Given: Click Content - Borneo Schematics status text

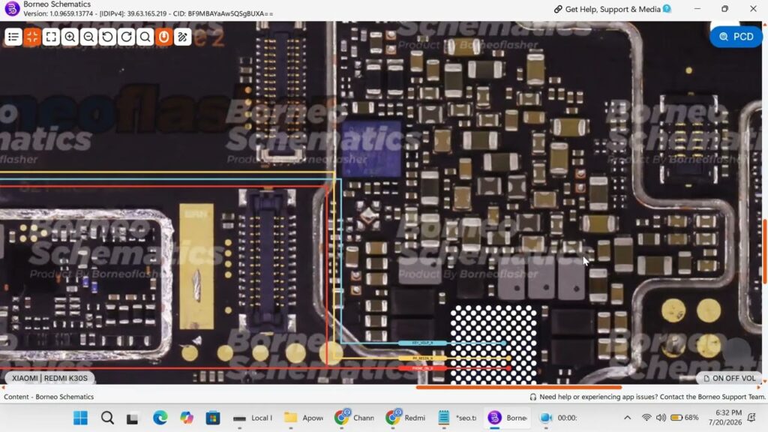Looking at the screenshot, I should click(x=49, y=397).
